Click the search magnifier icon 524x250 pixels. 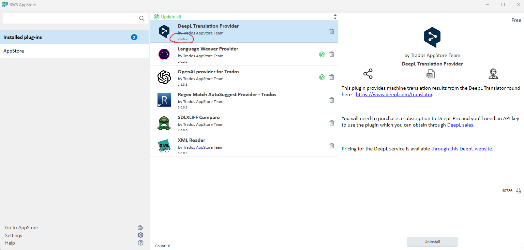(x=142, y=18)
